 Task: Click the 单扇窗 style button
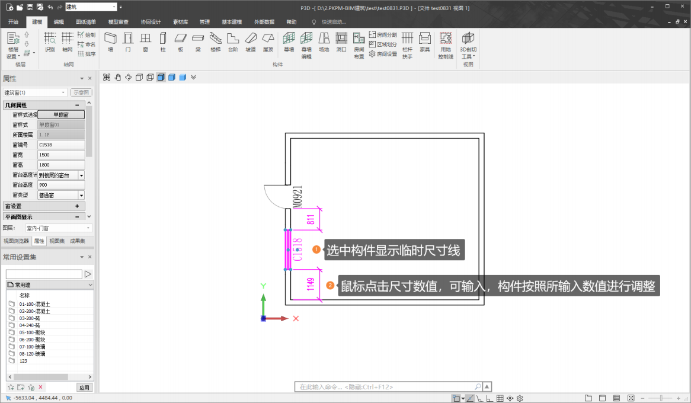click(61, 115)
